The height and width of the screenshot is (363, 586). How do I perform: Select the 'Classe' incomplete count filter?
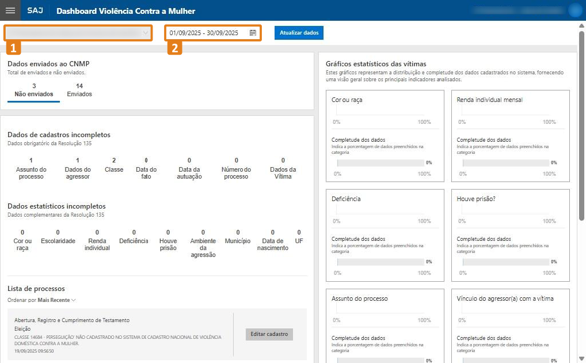click(x=114, y=165)
